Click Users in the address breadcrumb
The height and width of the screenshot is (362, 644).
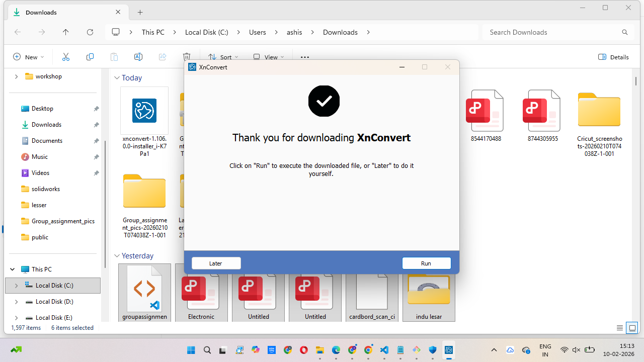point(258,32)
